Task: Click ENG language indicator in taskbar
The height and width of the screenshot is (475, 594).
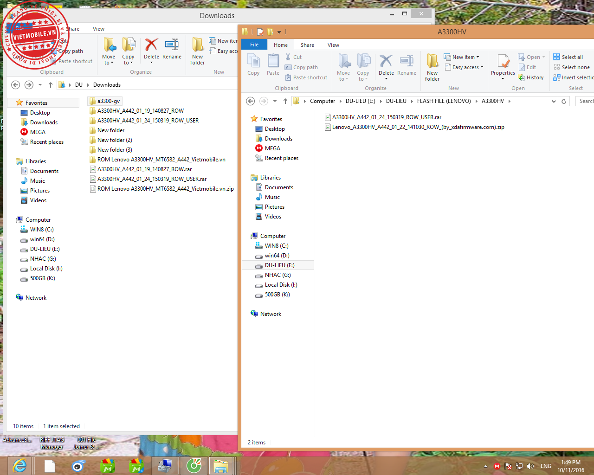Action: (x=546, y=466)
